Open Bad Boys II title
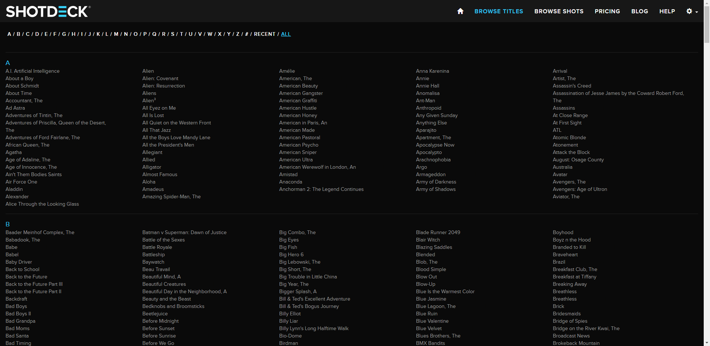710x346 pixels. click(x=18, y=314)
